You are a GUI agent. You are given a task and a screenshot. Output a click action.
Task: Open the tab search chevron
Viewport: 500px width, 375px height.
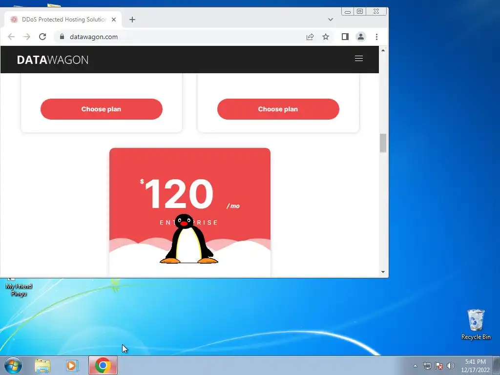tap(331, 20)
